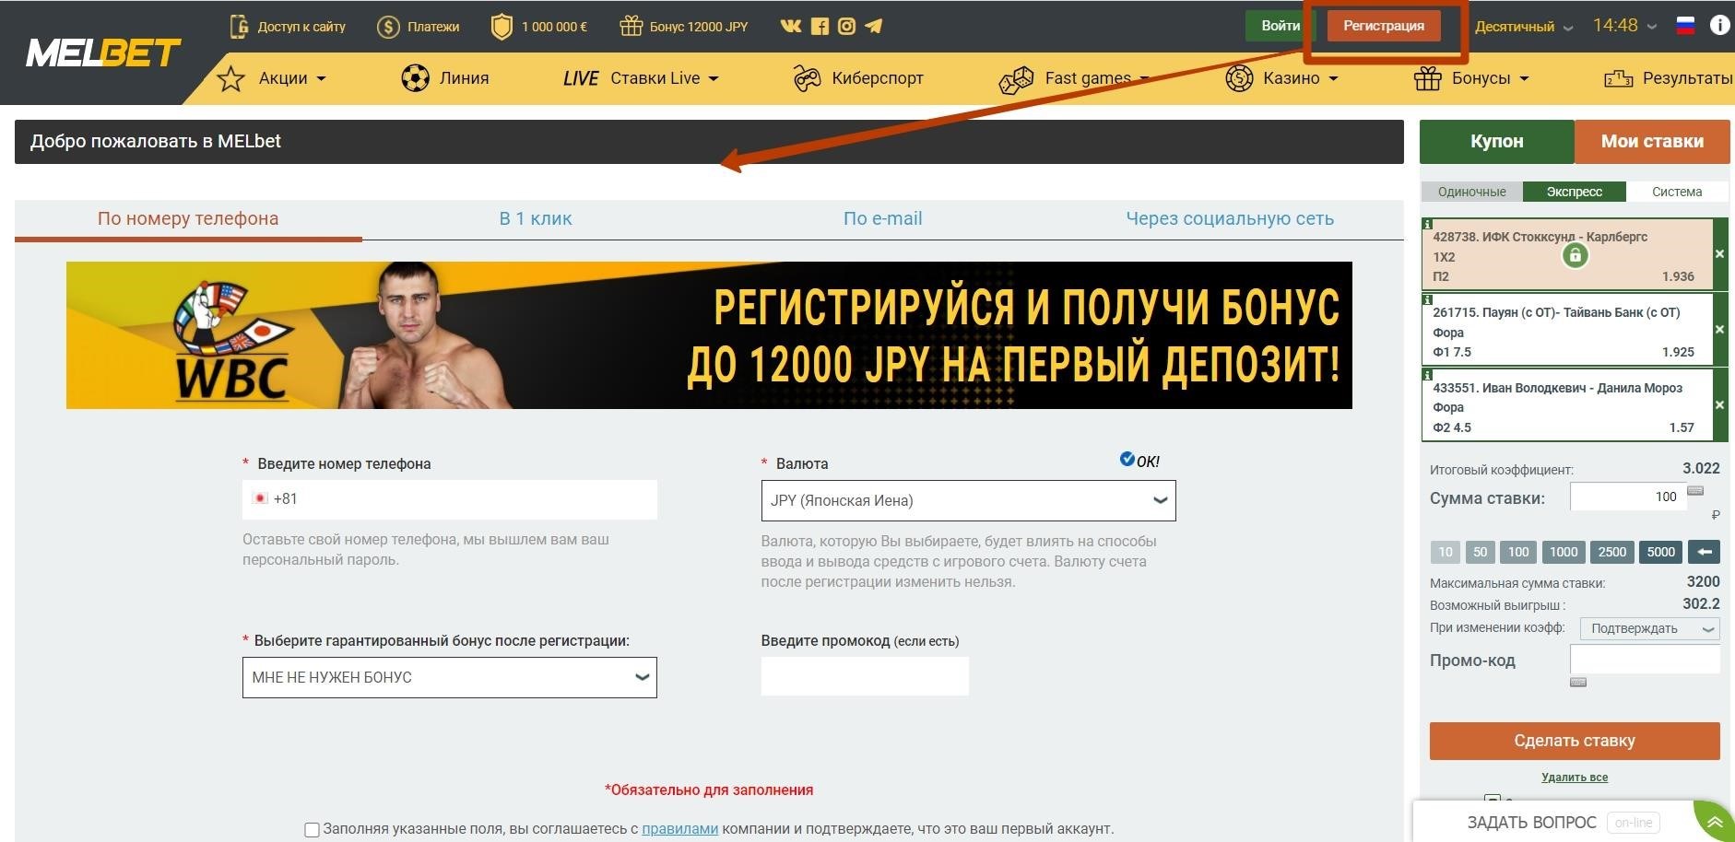Click the MELBET logo

pos(103,53)
